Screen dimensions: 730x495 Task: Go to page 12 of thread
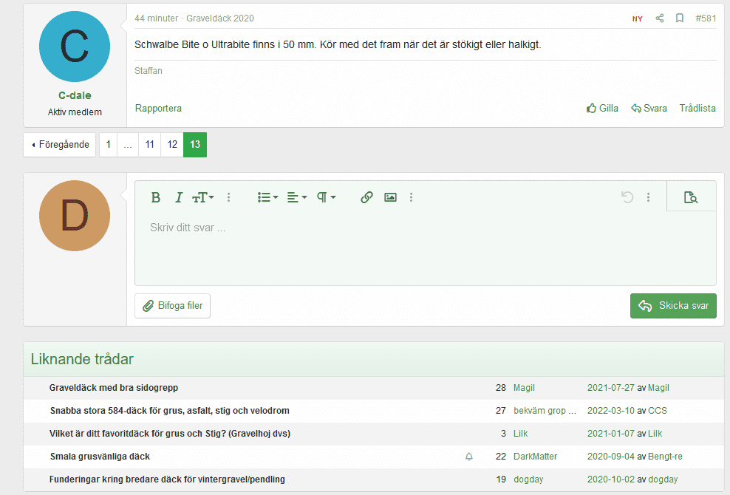(x=172, y=145)
